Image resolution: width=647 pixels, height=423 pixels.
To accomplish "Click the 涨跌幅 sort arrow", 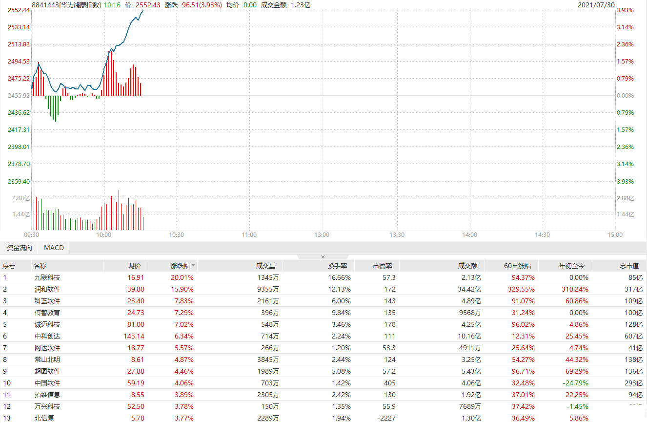I will click(x=194, y=266).
